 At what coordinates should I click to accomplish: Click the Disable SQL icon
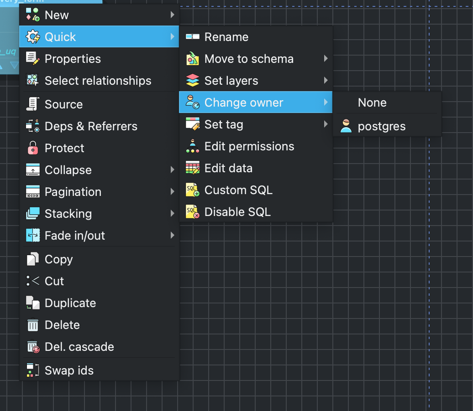click(193, 212)
